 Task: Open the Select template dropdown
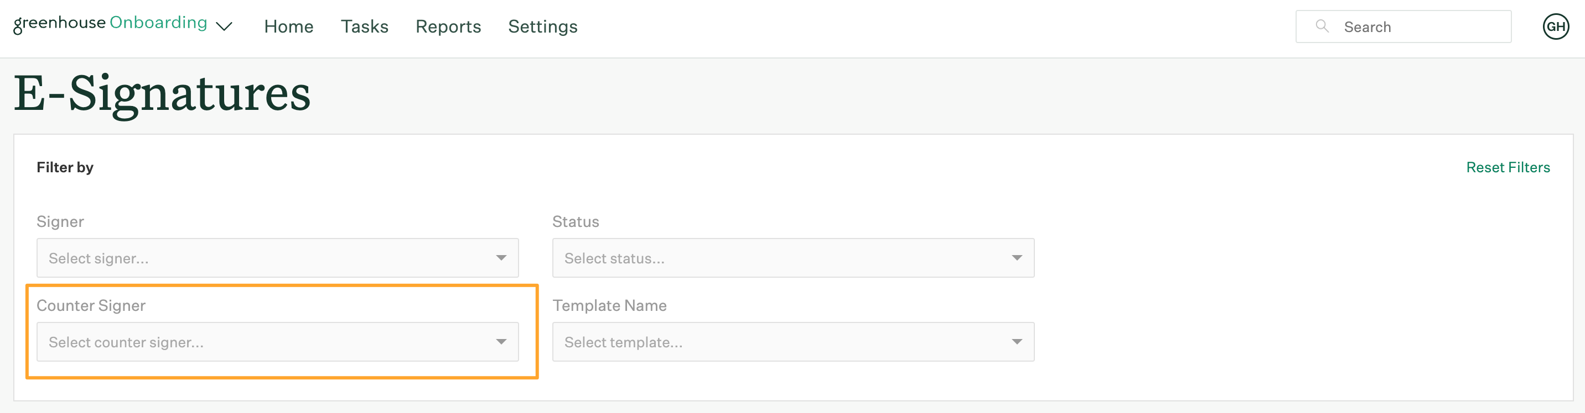coord(793,342)
